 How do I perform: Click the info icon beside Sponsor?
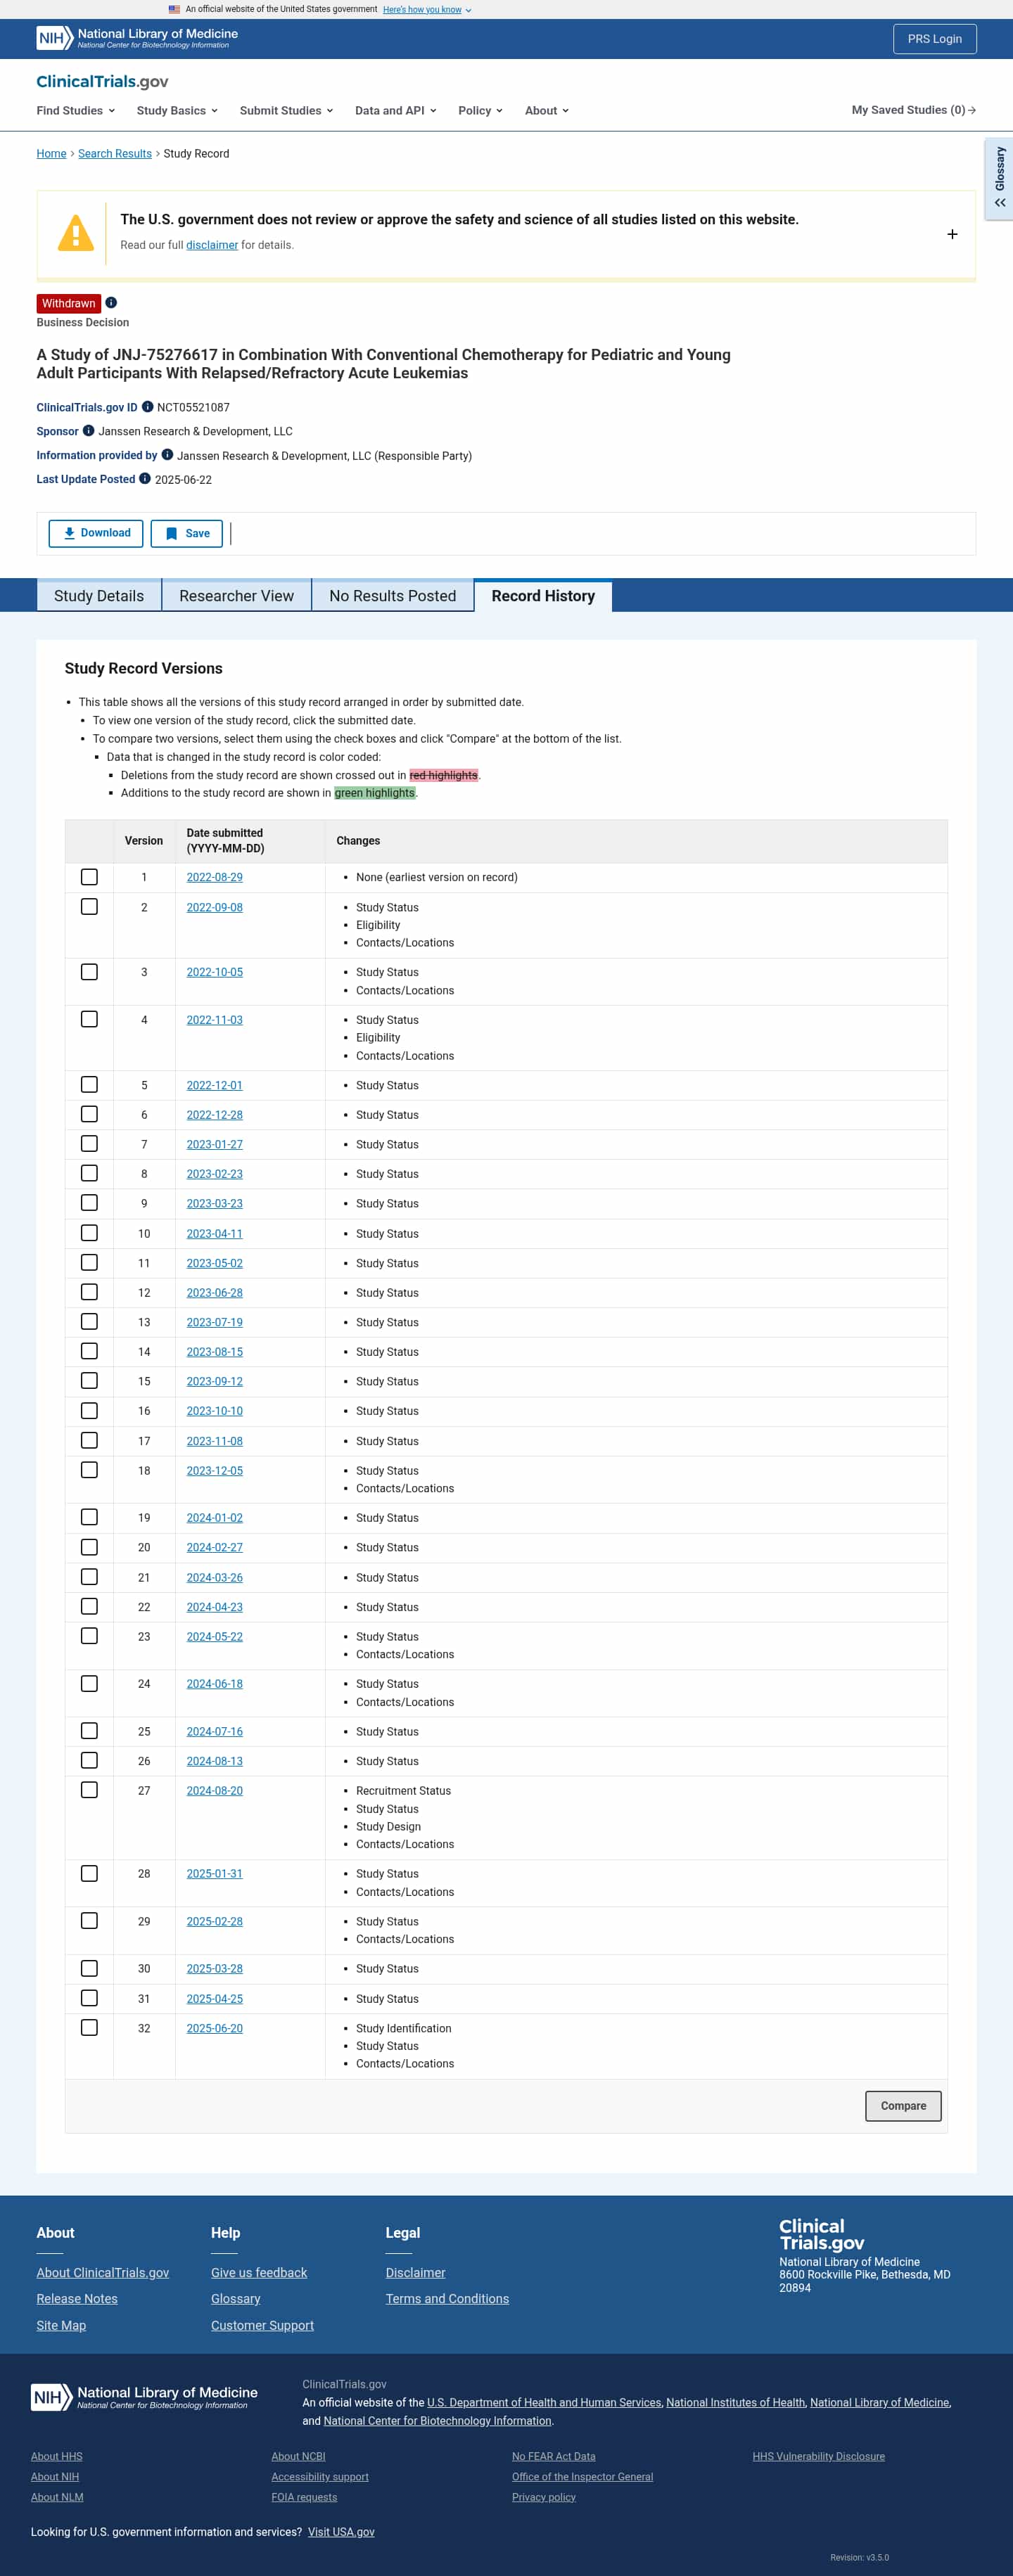[x=88, y=431]
